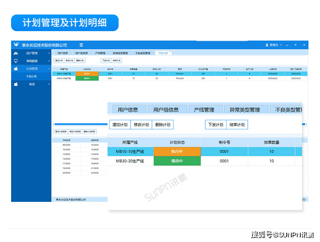Select 下发计划 submenu item in sidebar
This screenshot has height=242, width=320.
(x=32, y=76)
